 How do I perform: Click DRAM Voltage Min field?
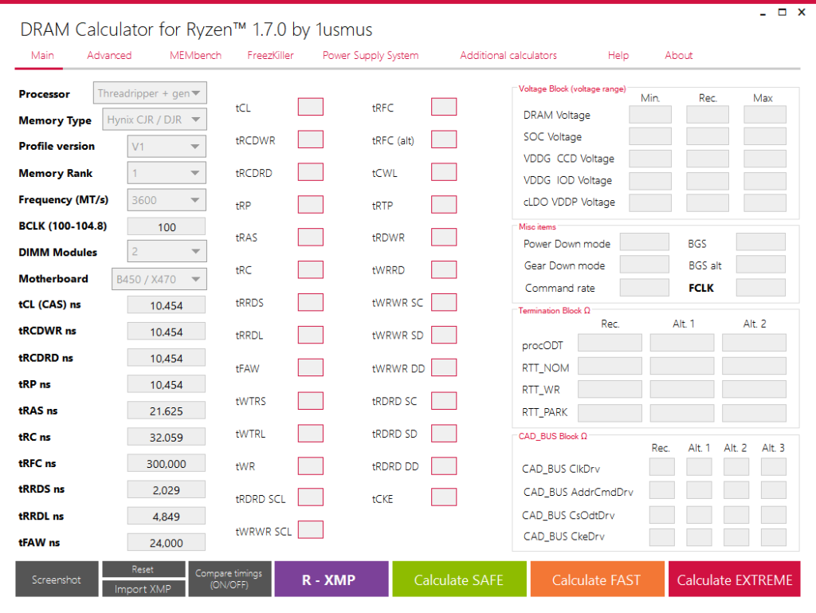pyautogui.click(x=650, y=115)
